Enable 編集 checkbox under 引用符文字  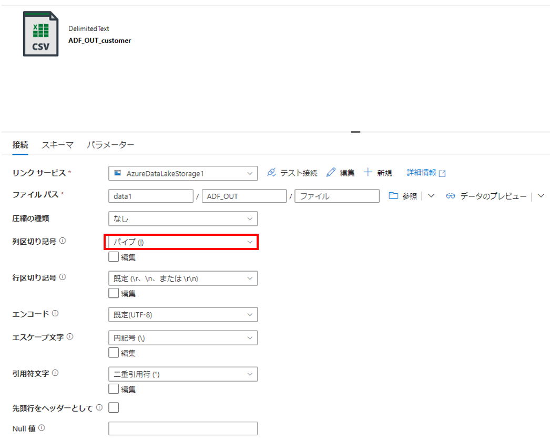113,389
